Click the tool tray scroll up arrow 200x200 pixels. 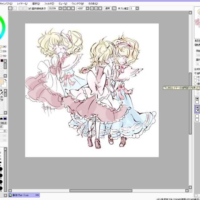pos(5,91)
